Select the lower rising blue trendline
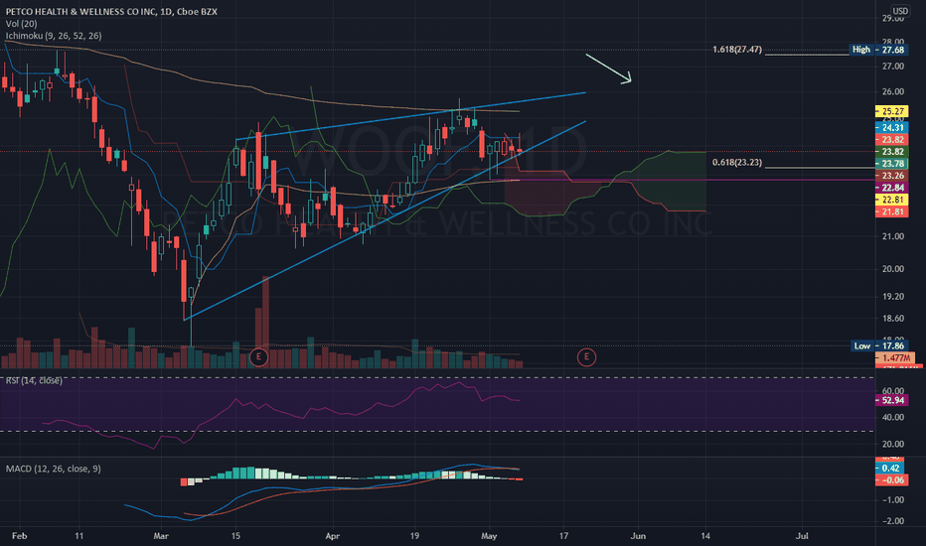The height and width of the screenshot is (546, 926). pos(384,221)
